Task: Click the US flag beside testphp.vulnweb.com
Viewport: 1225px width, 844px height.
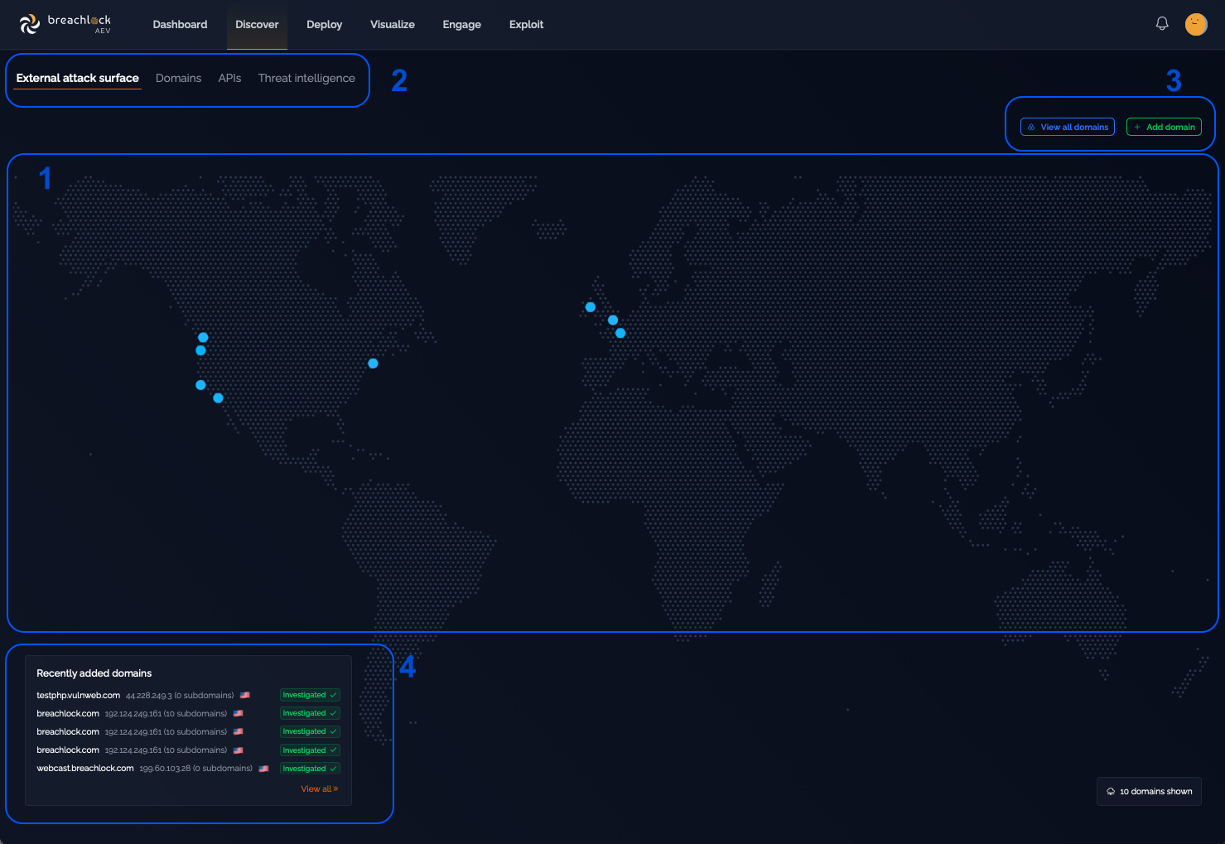Action: (245, 695)
